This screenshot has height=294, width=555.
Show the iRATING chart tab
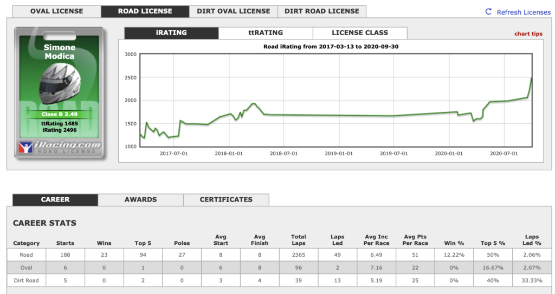pos(171,33)
